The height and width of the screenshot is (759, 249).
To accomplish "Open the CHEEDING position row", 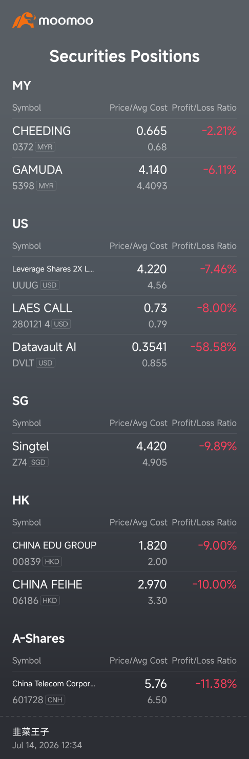I will [125, 138].
